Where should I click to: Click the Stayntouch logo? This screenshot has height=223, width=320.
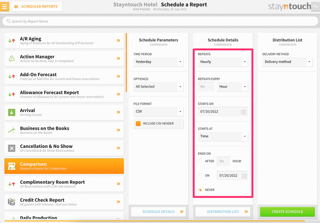pos(290,6)
